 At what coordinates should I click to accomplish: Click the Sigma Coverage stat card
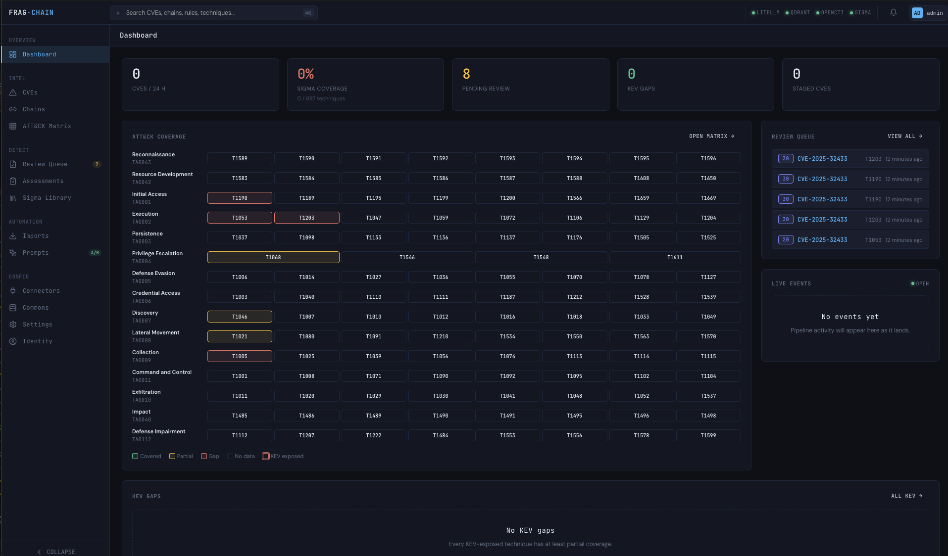[365, 85]
